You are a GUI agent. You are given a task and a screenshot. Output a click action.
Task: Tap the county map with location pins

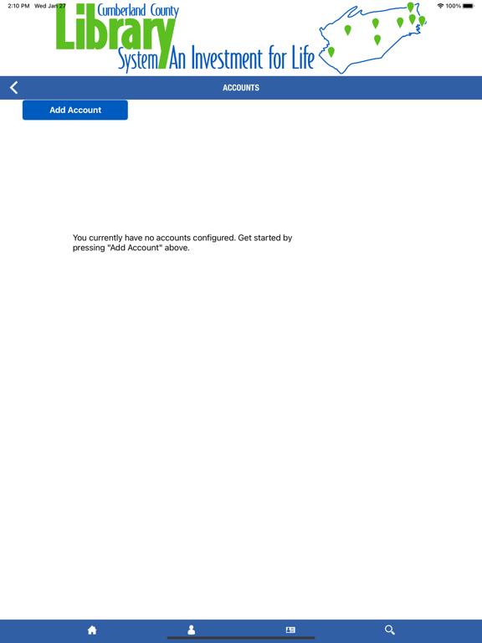(373, 38)
